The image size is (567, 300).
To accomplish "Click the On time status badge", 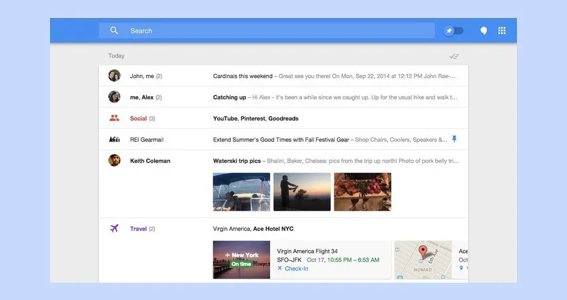I will coord(241,264).
